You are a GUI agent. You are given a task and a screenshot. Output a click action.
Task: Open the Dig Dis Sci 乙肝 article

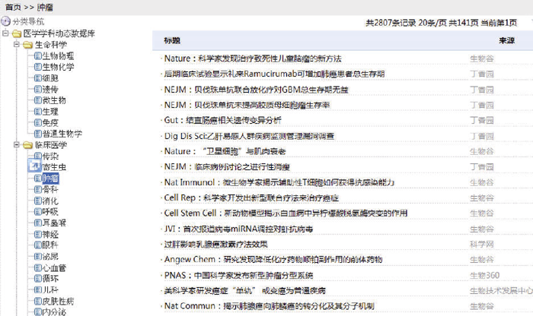[x=249, y=136]
